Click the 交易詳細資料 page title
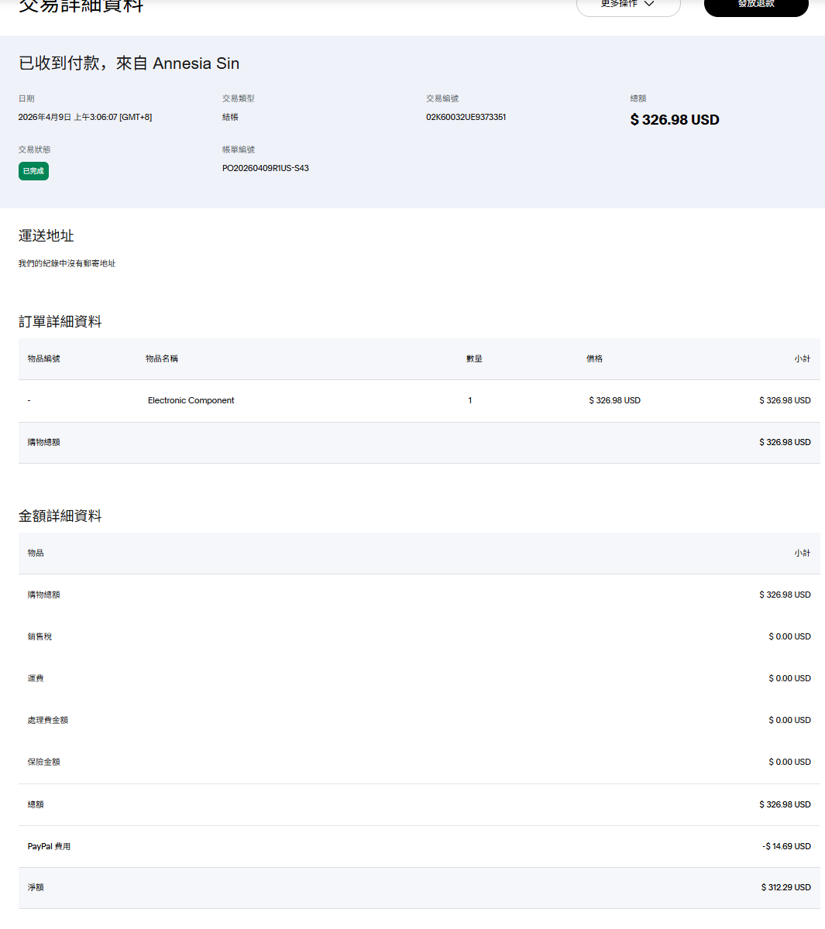Screen dimensions: 825x929 81,6
